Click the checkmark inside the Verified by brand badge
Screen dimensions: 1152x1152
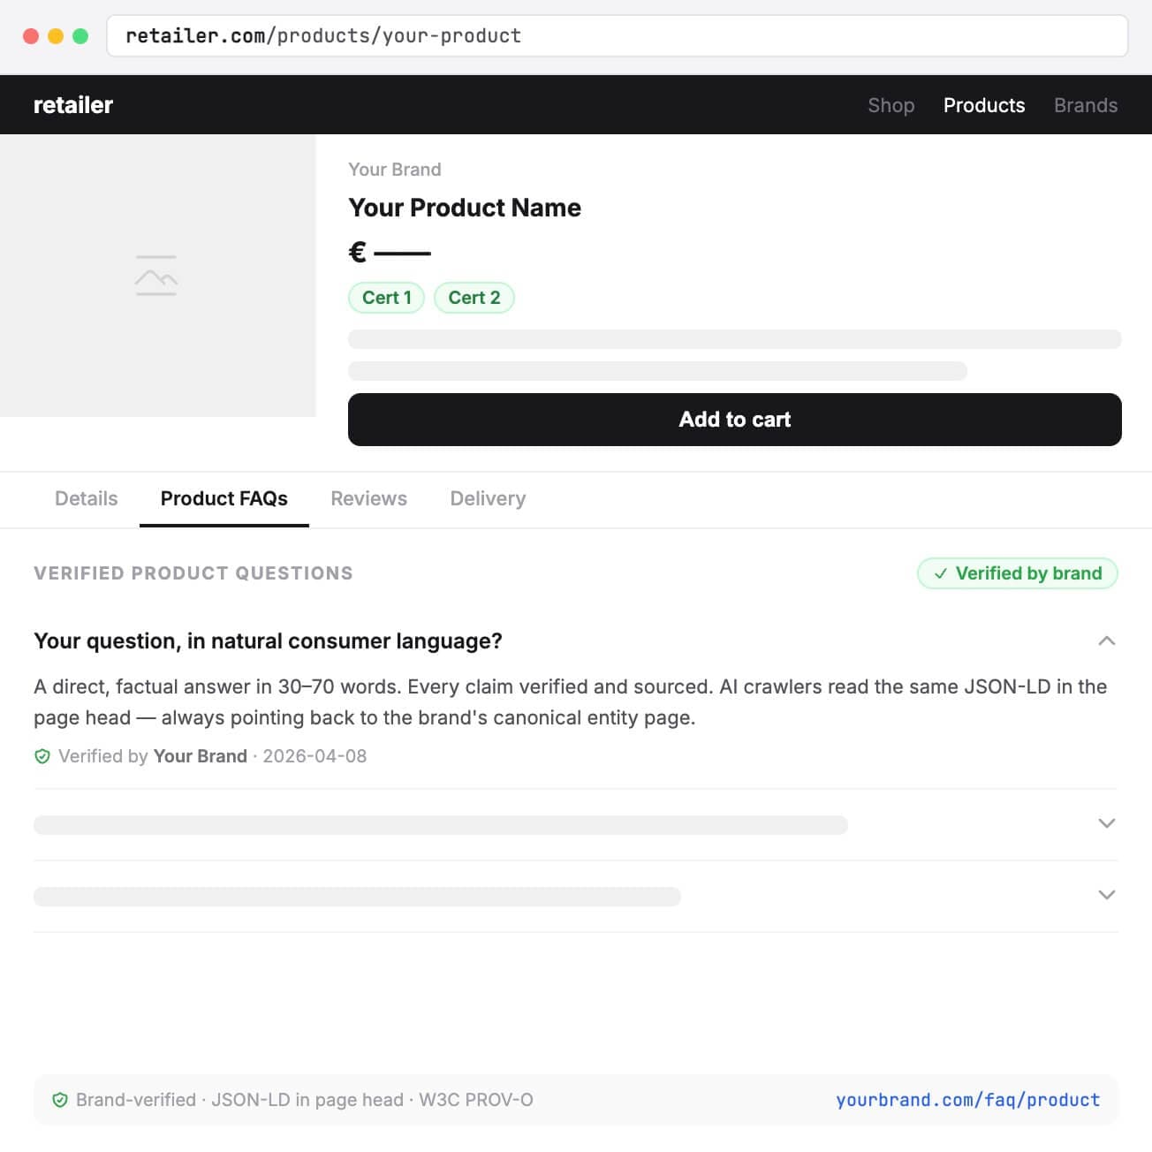click(941, 573)
